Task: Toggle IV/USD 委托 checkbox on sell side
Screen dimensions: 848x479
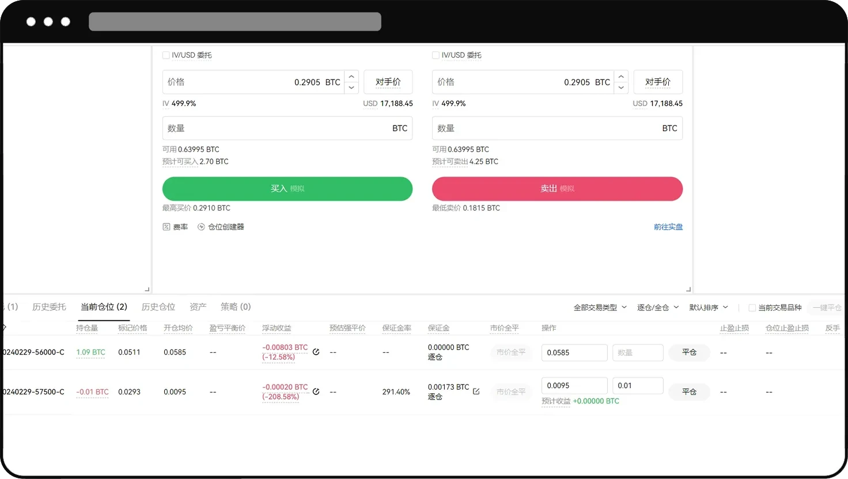Action: coord(436,55)
